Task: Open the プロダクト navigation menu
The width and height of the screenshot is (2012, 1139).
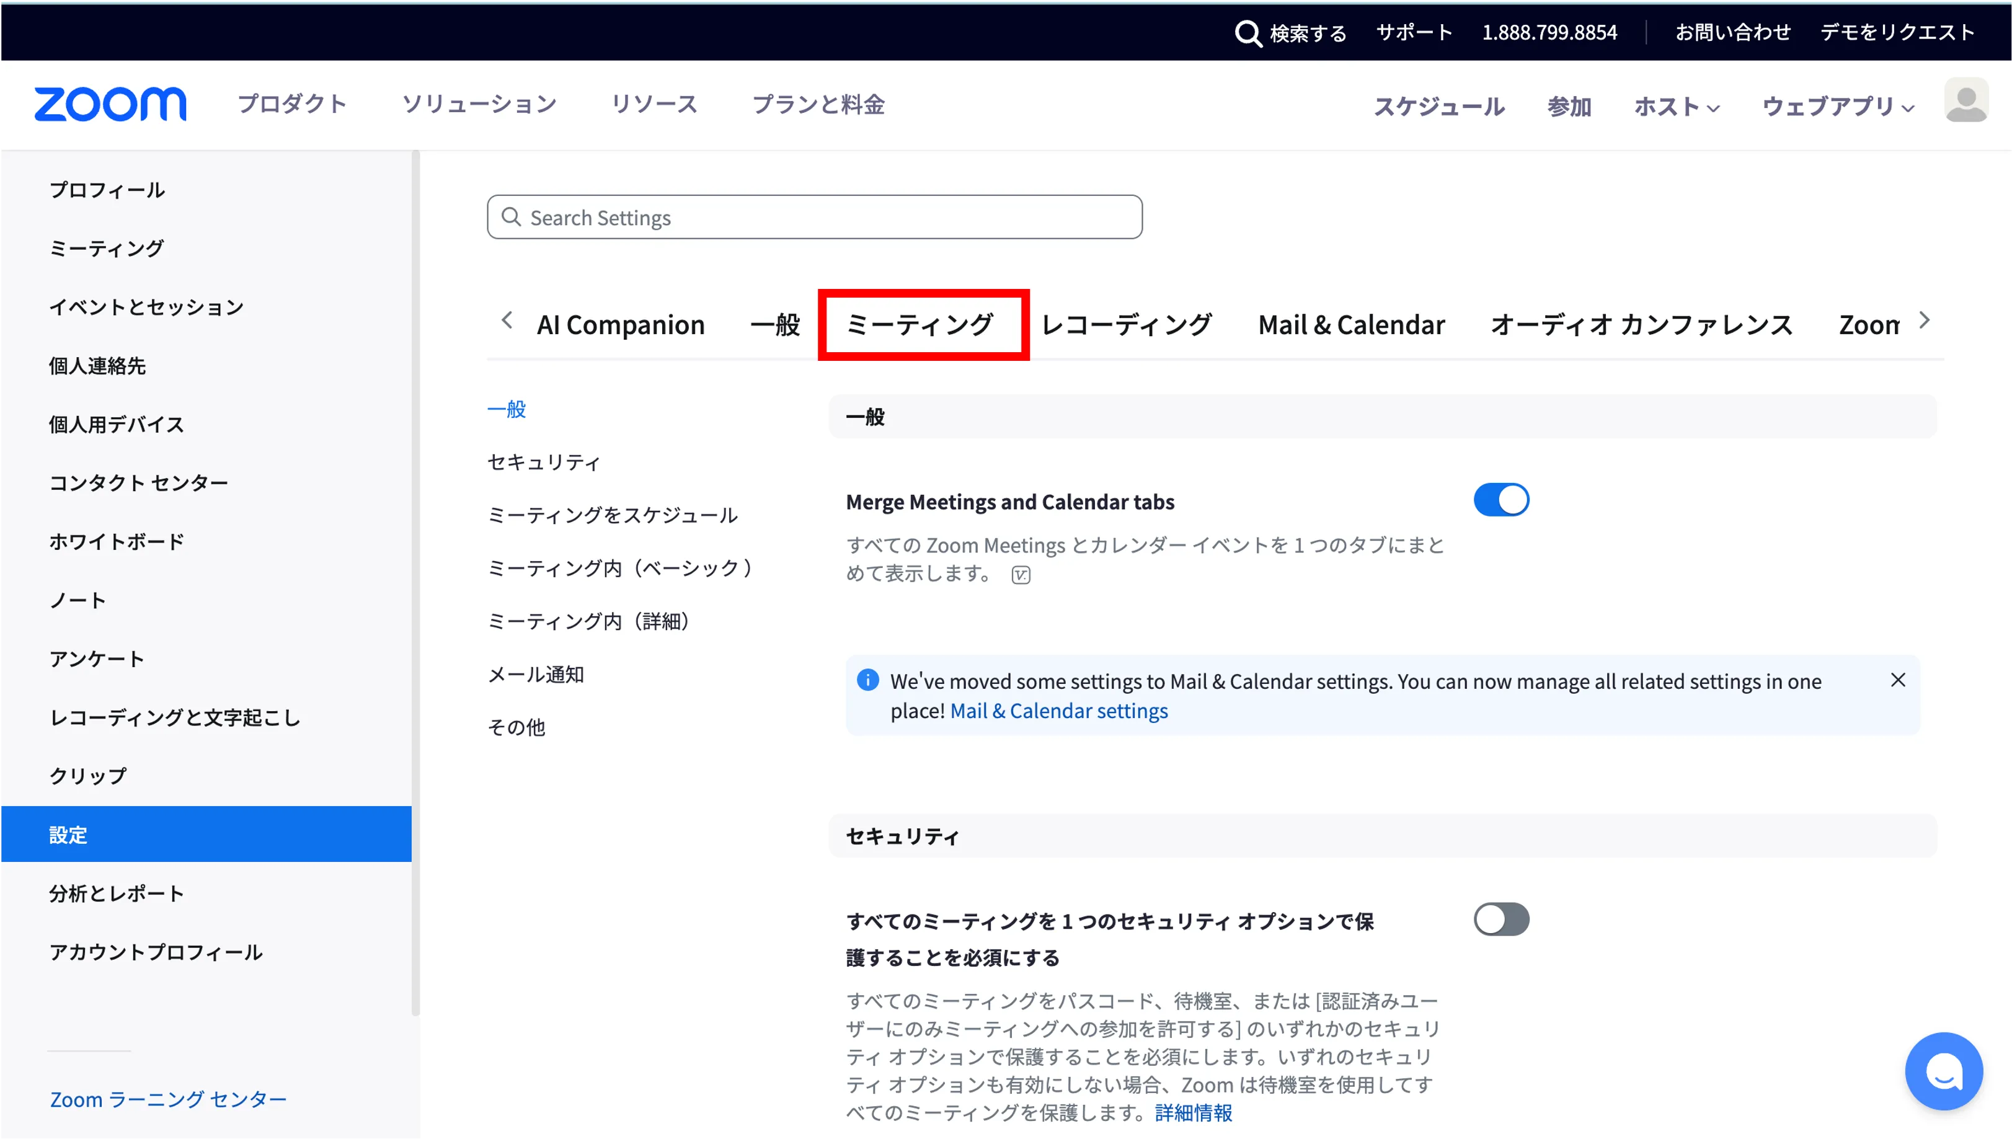Action: [x=292, y=104]
